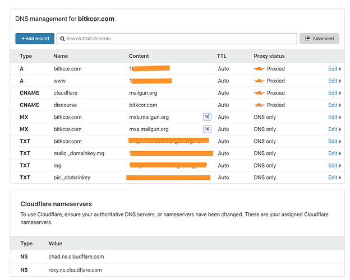
Task: Click the discourse name cell
Action: pos(65,105)
